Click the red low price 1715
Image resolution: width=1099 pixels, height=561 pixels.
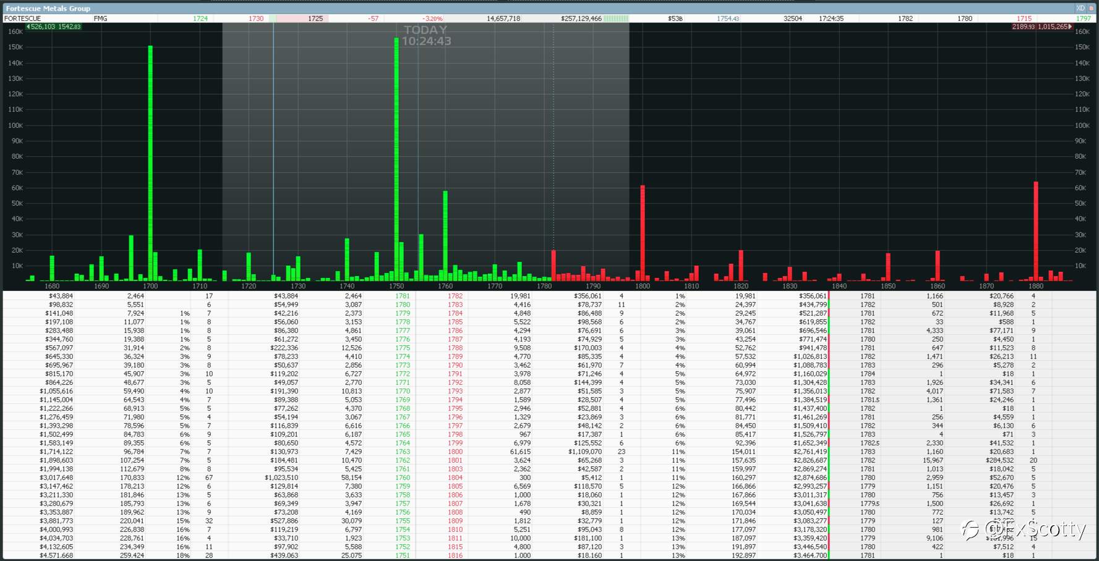point(1024,19)
